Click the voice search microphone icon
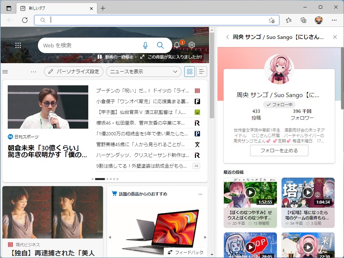344x258 pixels. 145,45
